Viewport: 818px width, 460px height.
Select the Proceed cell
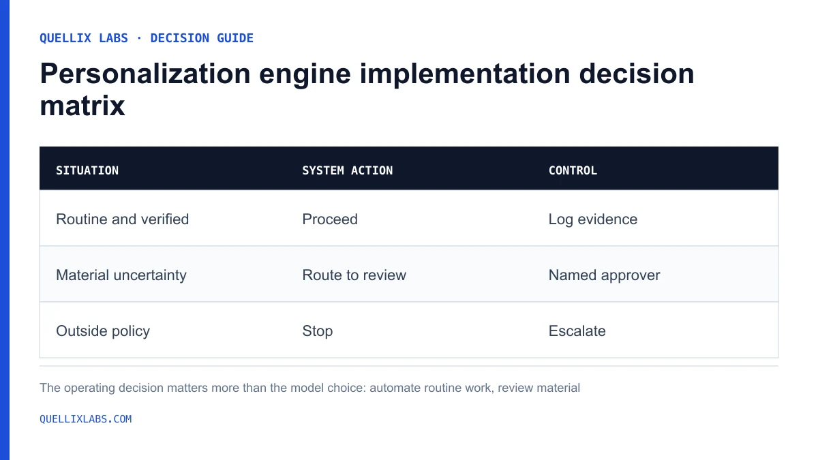tap(330, 219)
